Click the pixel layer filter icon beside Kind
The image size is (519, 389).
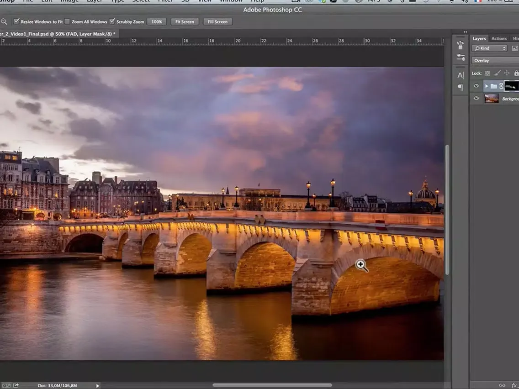click(x=515, y=48)
